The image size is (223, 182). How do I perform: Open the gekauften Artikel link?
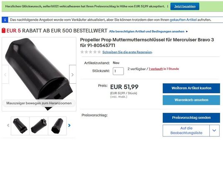183,20
